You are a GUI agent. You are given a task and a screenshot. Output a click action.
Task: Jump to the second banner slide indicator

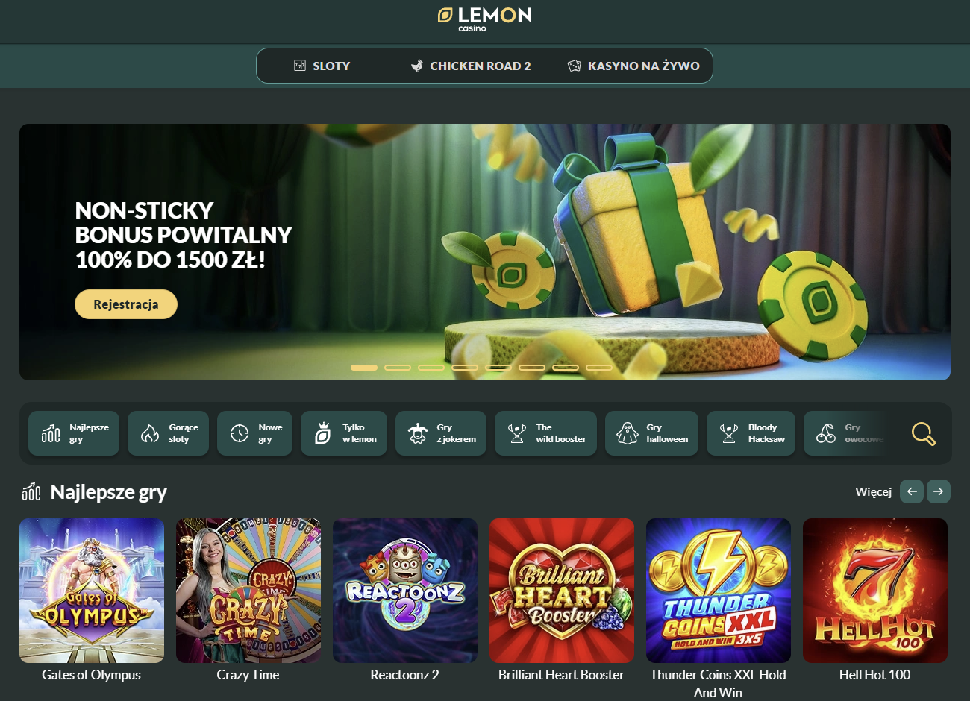click(398, 368)
